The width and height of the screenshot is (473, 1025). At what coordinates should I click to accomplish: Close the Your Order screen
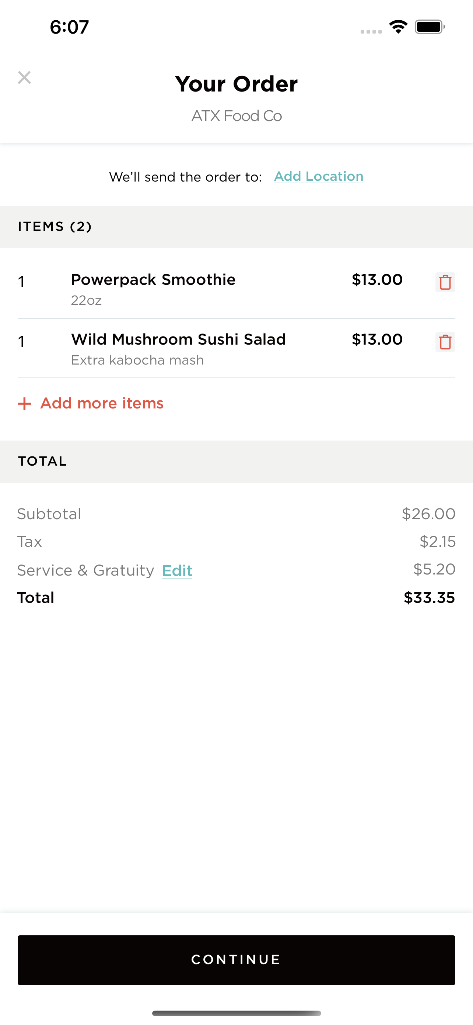(24, 77)
